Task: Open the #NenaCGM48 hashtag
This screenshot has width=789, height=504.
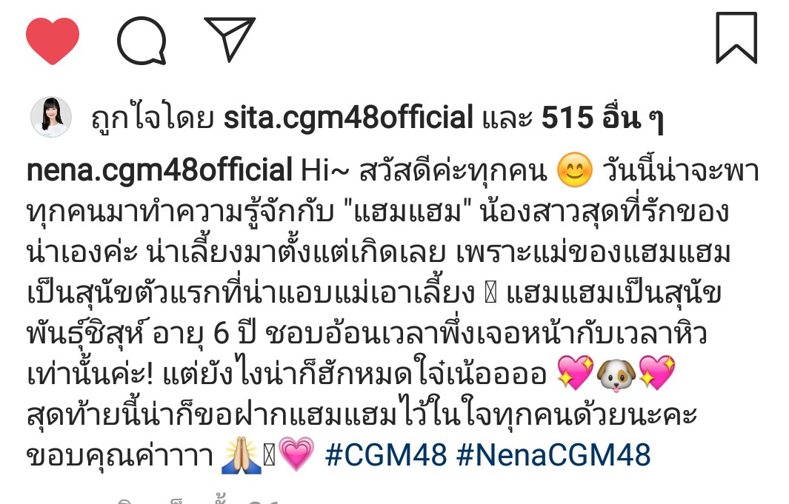Action: (x=553, y=454)
